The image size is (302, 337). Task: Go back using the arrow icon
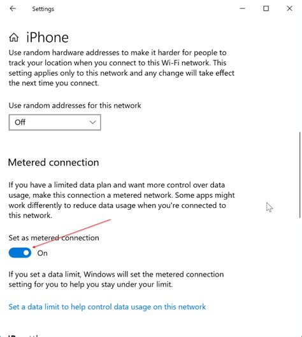13,9
